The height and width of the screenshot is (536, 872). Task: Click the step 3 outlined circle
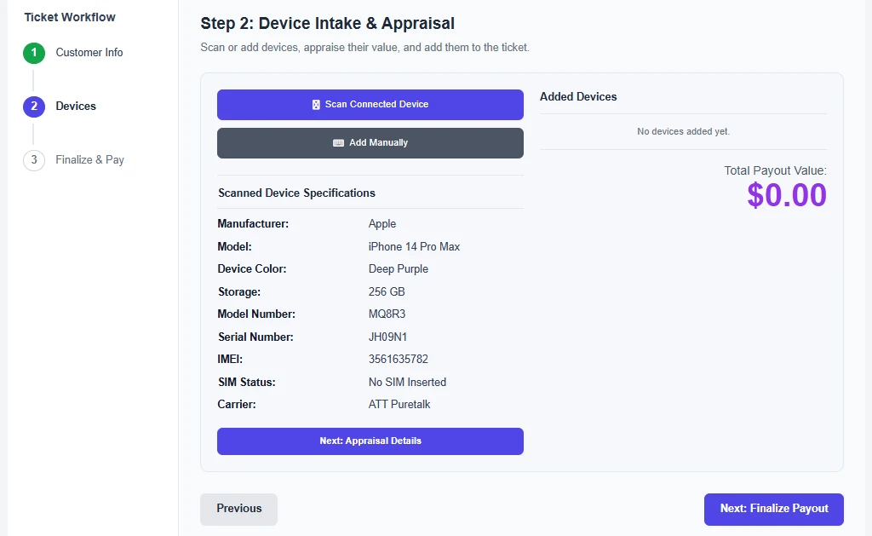coord(34,160)
